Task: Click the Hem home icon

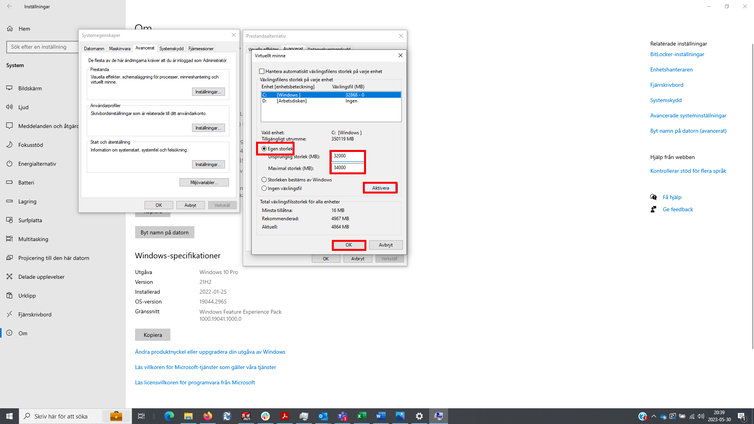Action: coord(10,29)
